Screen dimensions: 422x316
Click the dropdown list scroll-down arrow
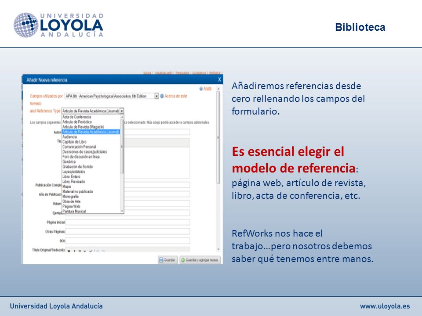pyautogui.click(x=122, y=211)
